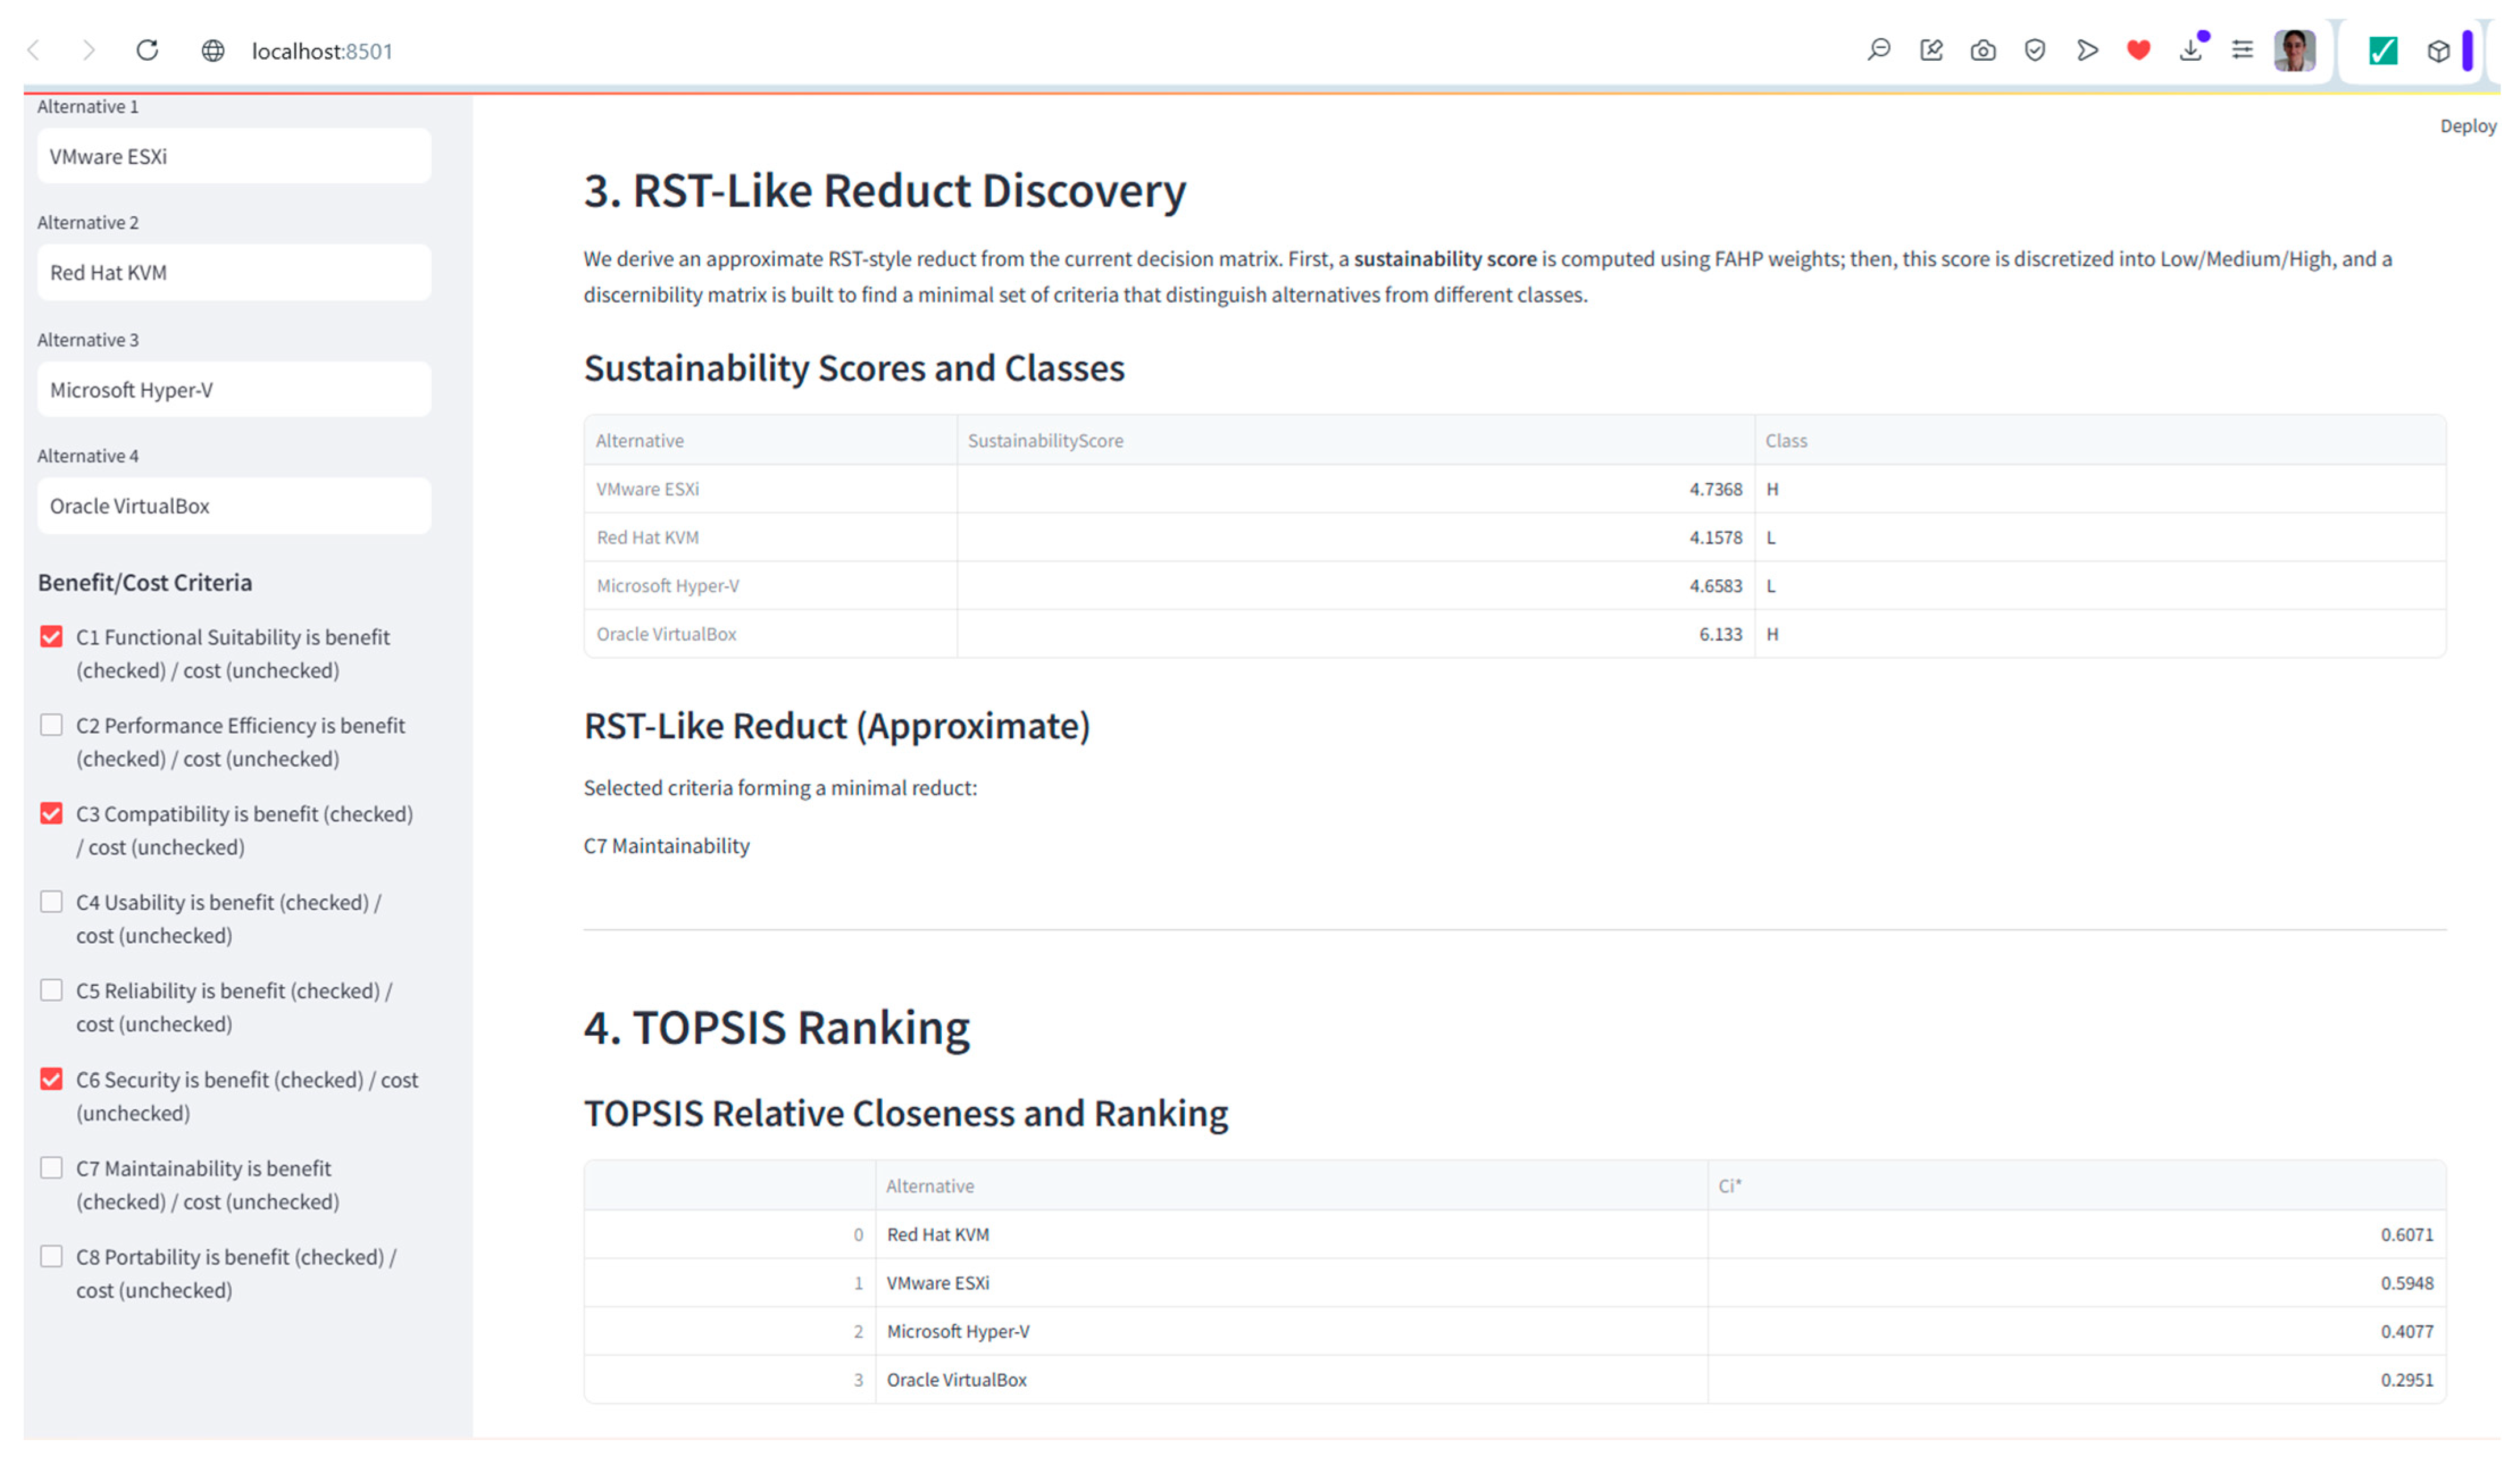
Task: Click the browser back arrow
Action: coord(34,50)
